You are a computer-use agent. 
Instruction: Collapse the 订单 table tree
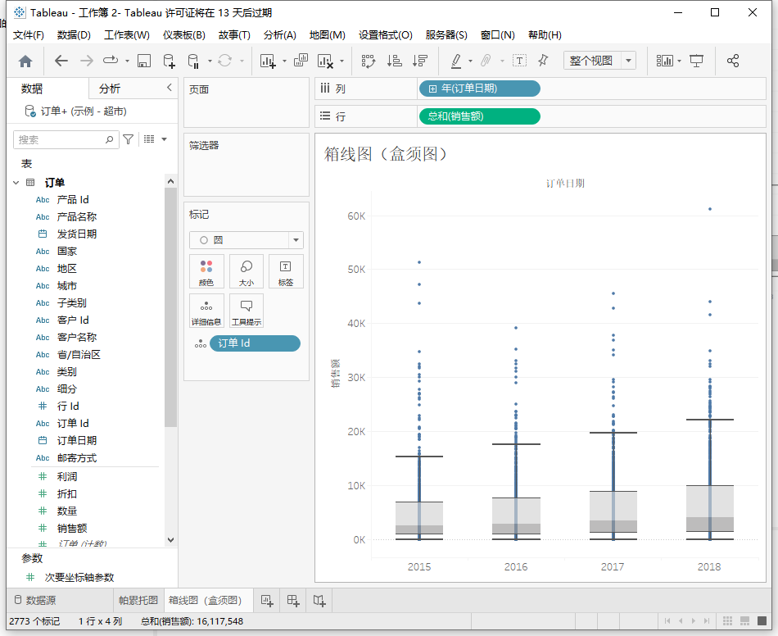click(x=16, y=183)
